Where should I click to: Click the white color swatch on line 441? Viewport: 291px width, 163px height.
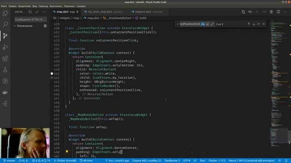(52, 73)
